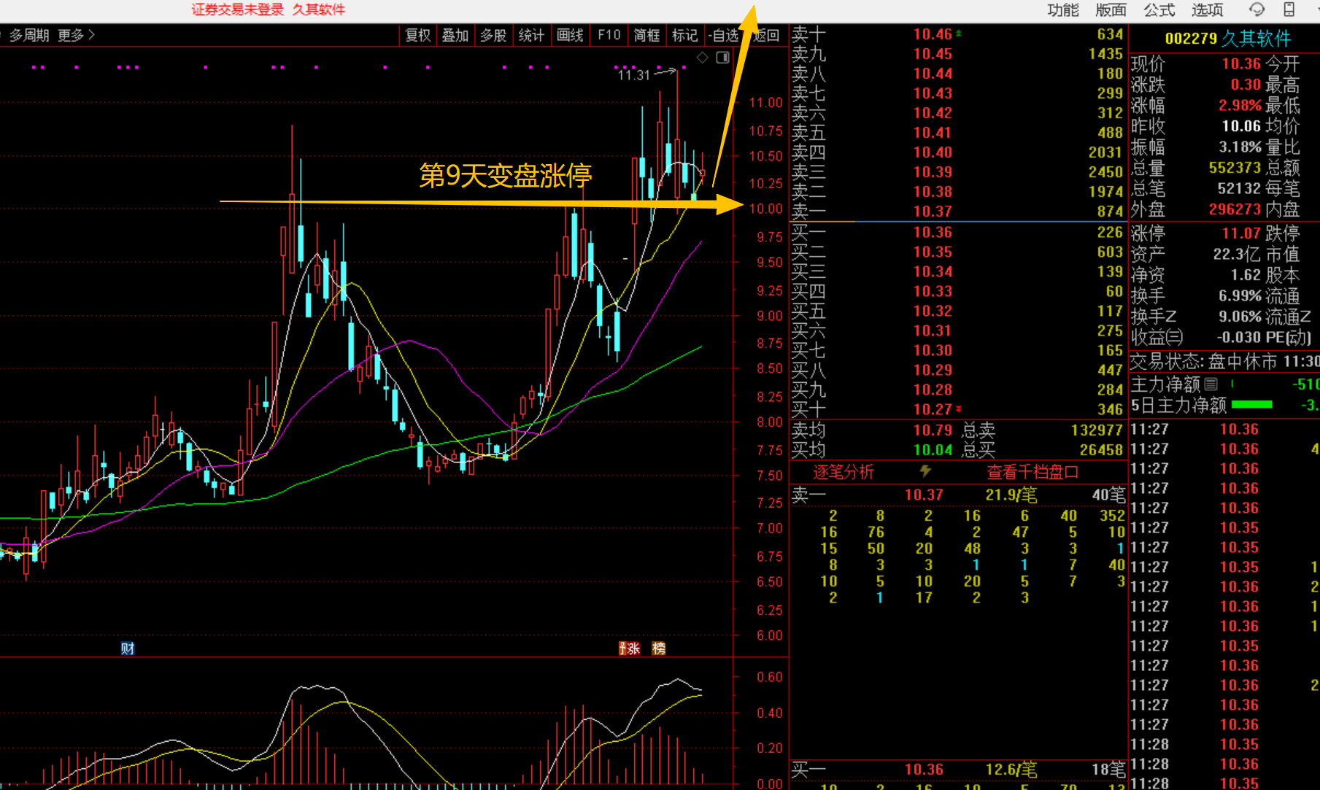Open the 选项 menu
Image resolution: width=1320 pixels, height=790 pixels.
click(1207, 10)
